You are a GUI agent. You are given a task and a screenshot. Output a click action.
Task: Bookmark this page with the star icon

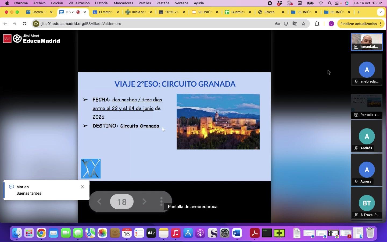pos(303,24)
